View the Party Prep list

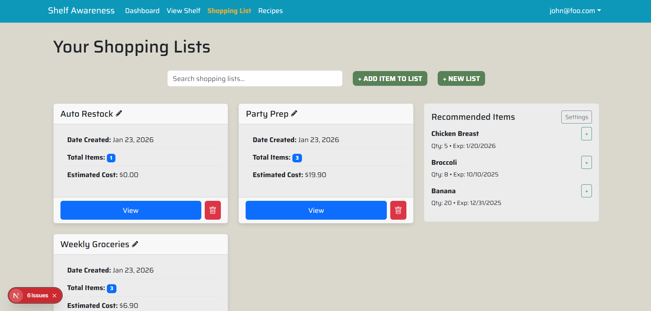point(315,210)
